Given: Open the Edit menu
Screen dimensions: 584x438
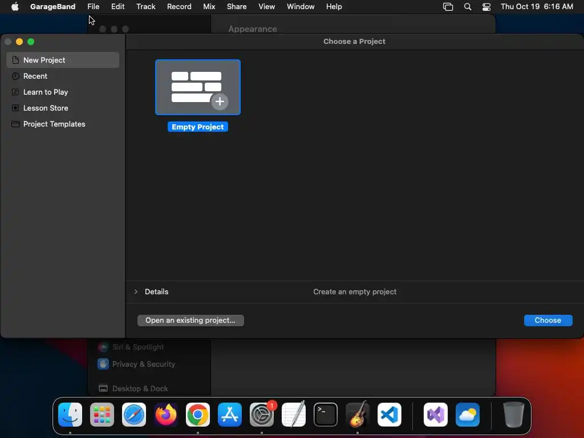Looking at the screenshot, I should (x=117, y=7).
